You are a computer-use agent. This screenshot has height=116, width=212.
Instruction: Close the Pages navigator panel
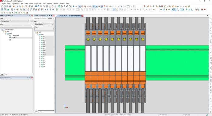32,15
